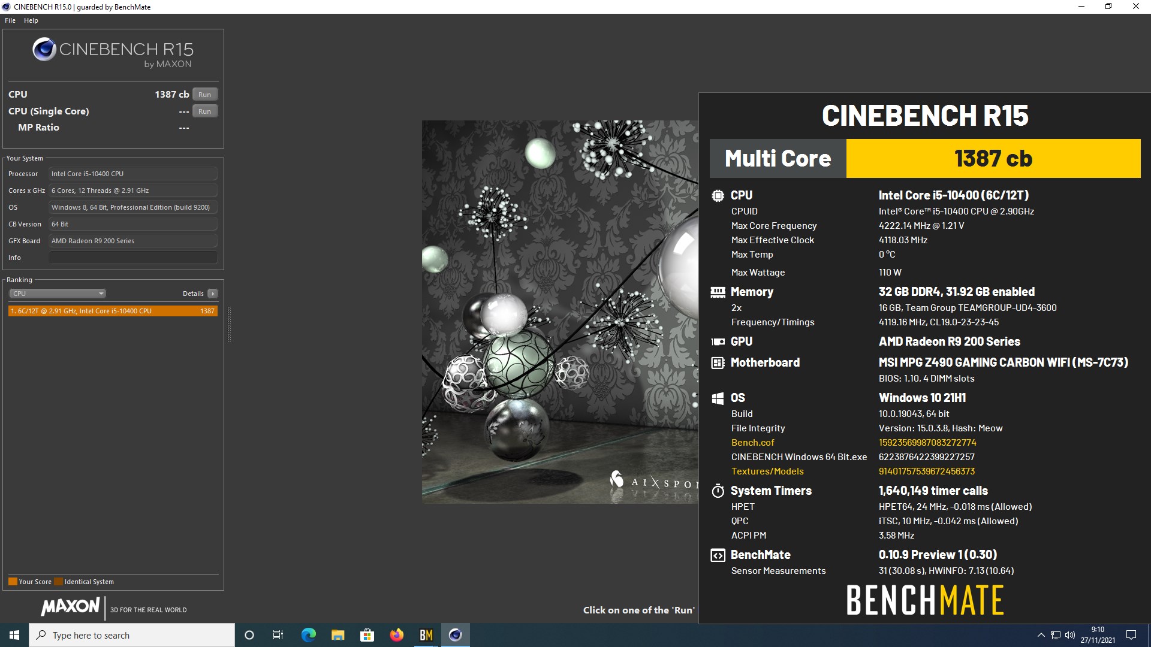Screen dimensions: 1151x647
Task: Open the Help menu
Action: [31, 20]
